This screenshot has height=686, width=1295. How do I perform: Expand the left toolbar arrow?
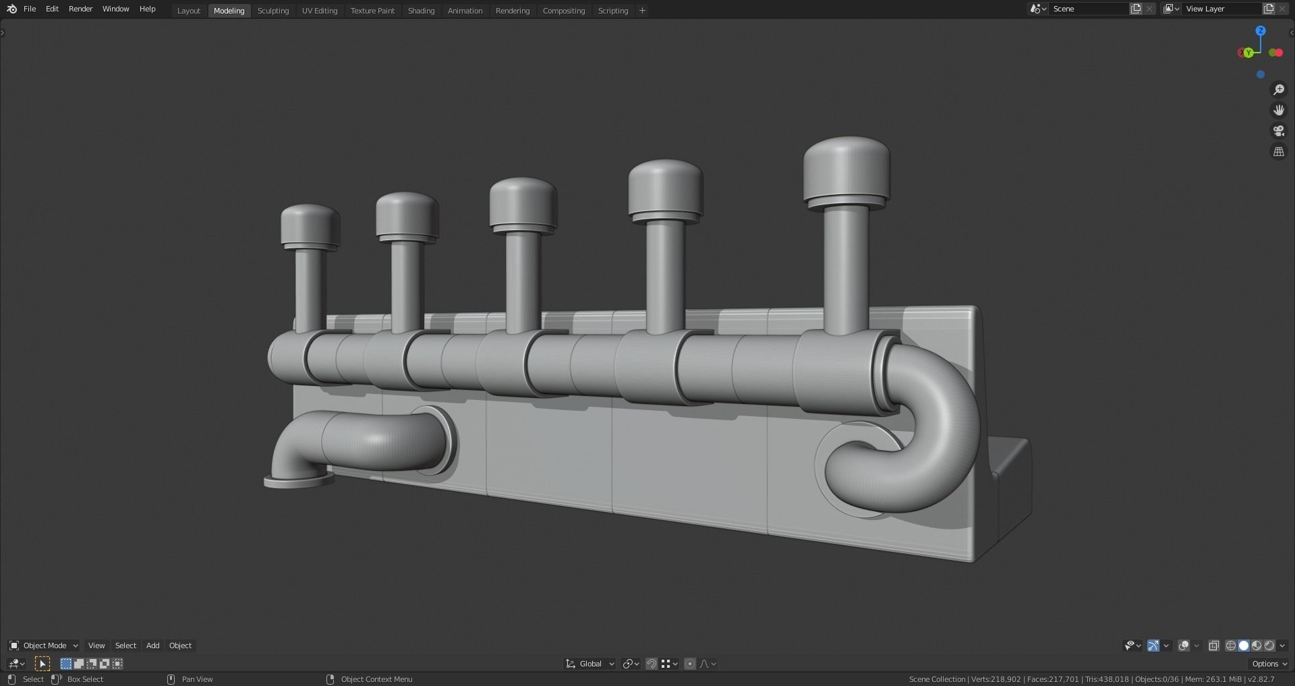point(3,32)
